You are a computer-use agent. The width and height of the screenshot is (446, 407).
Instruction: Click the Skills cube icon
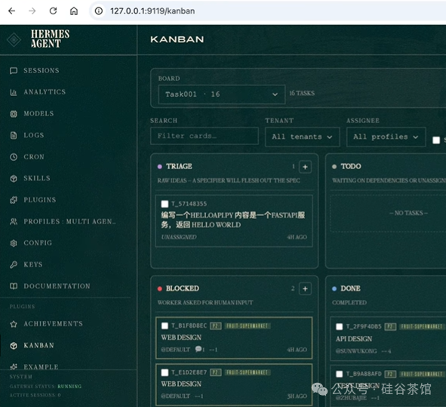coord(14,178)
